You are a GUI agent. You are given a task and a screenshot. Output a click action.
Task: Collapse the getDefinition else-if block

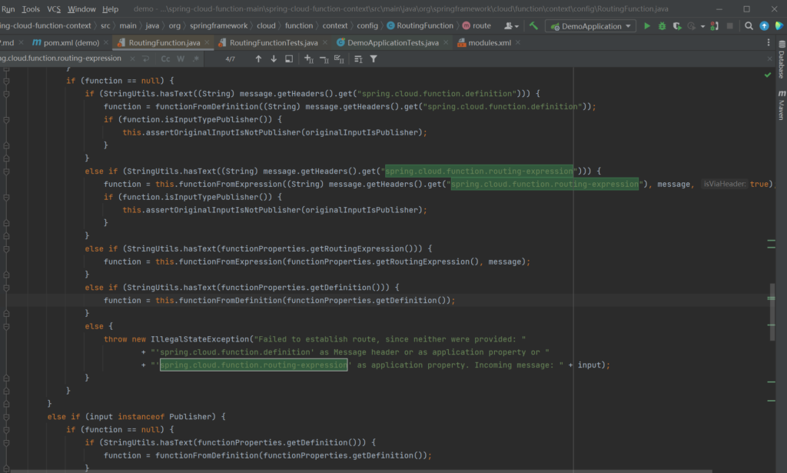[x=6, y=288]
